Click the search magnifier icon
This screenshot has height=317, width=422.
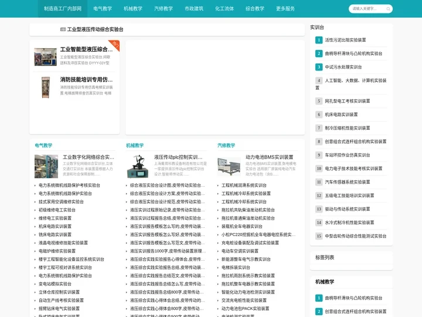pos(388,9)
